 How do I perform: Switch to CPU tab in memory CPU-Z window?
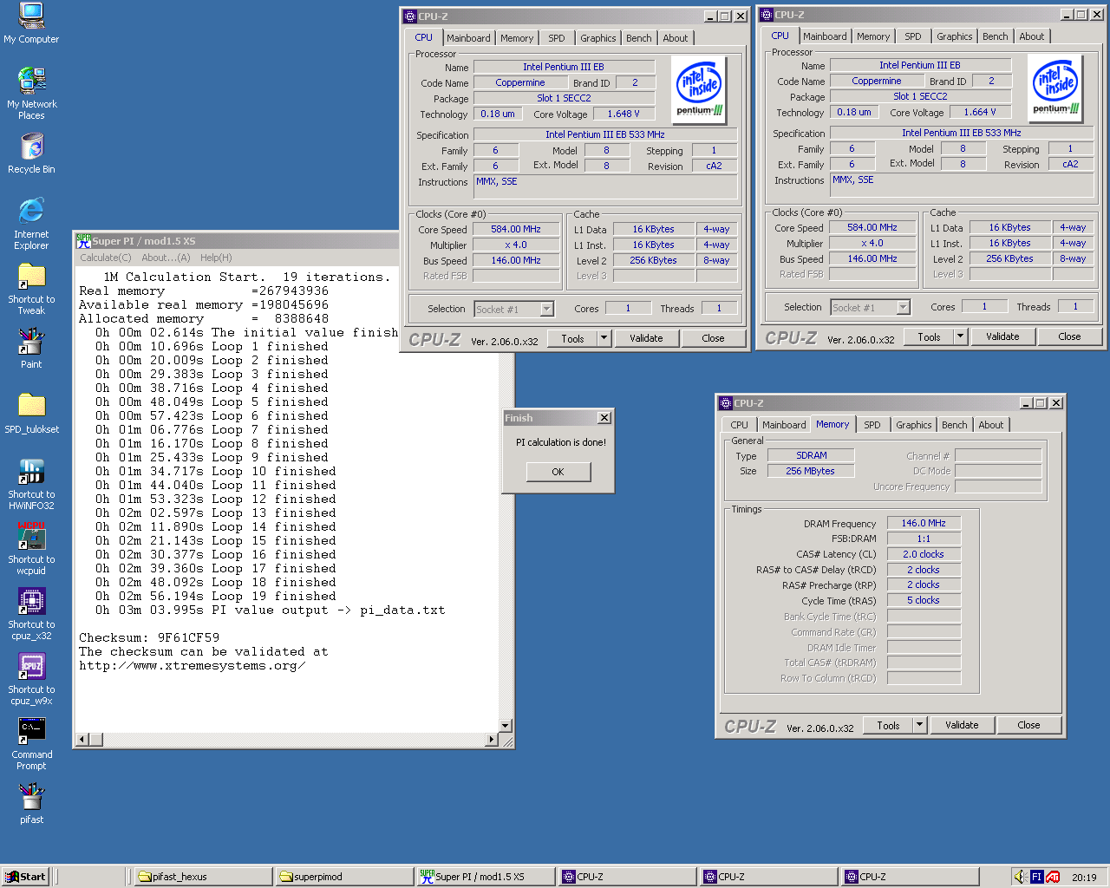point(740,425)
